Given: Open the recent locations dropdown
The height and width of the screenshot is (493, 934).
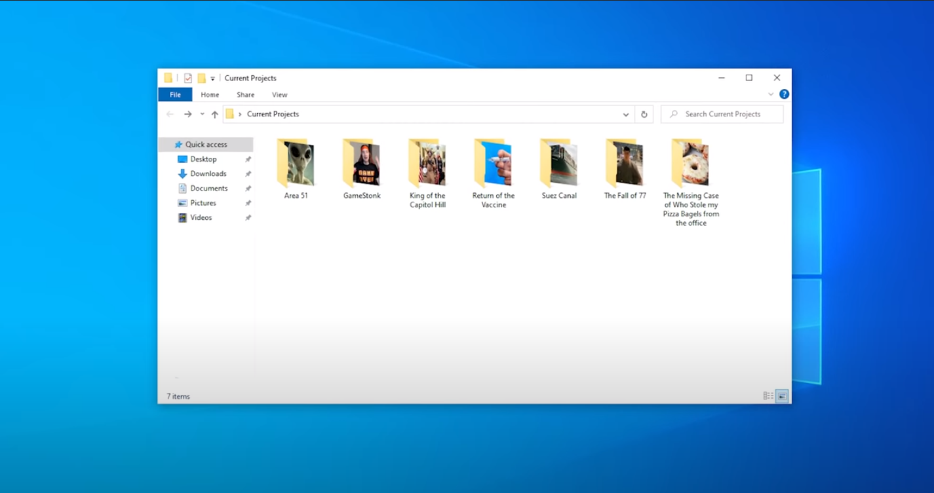Looking at the screenshot, I should [202, 114].
